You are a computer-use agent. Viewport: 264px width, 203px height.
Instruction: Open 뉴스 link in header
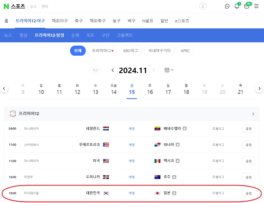pyautogui.click(x=33, y=6)
